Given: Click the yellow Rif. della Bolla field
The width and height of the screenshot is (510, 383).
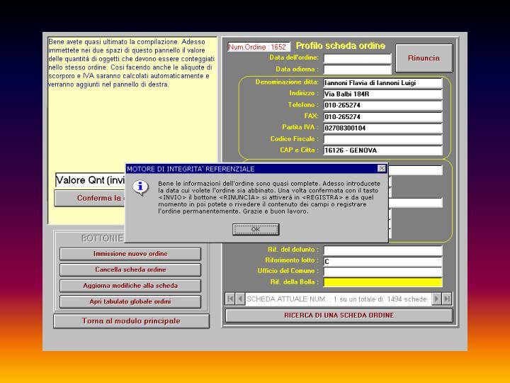Looking at the screenshot, I should coord(382,282).
